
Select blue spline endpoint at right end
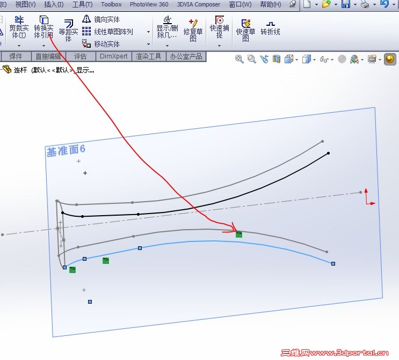click(333, 263)
